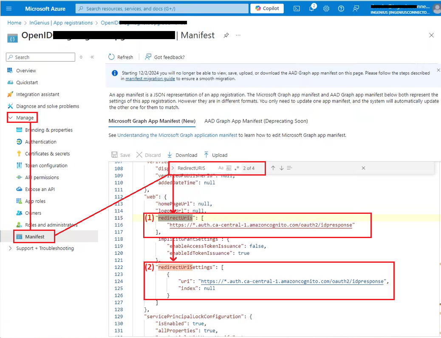Screen dimensions: 441x338
Task: Click the Download manifest button
Action: (182, 155)
